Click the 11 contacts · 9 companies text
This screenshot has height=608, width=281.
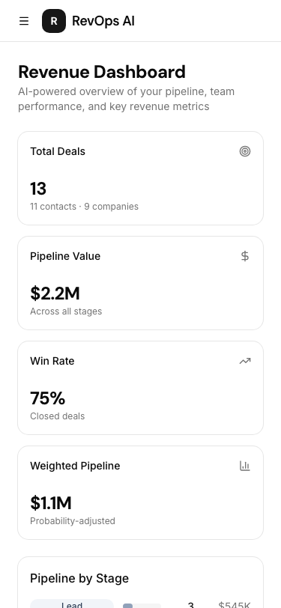(84, 207)
